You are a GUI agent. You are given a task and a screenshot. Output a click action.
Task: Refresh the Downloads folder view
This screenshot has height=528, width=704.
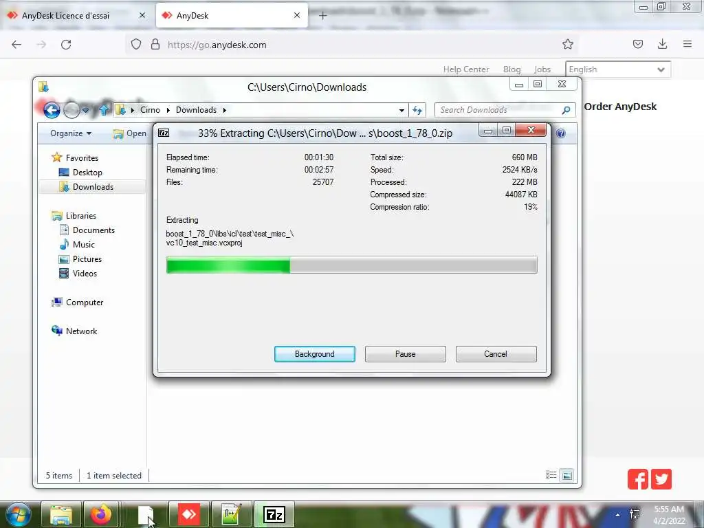point(417,110)
